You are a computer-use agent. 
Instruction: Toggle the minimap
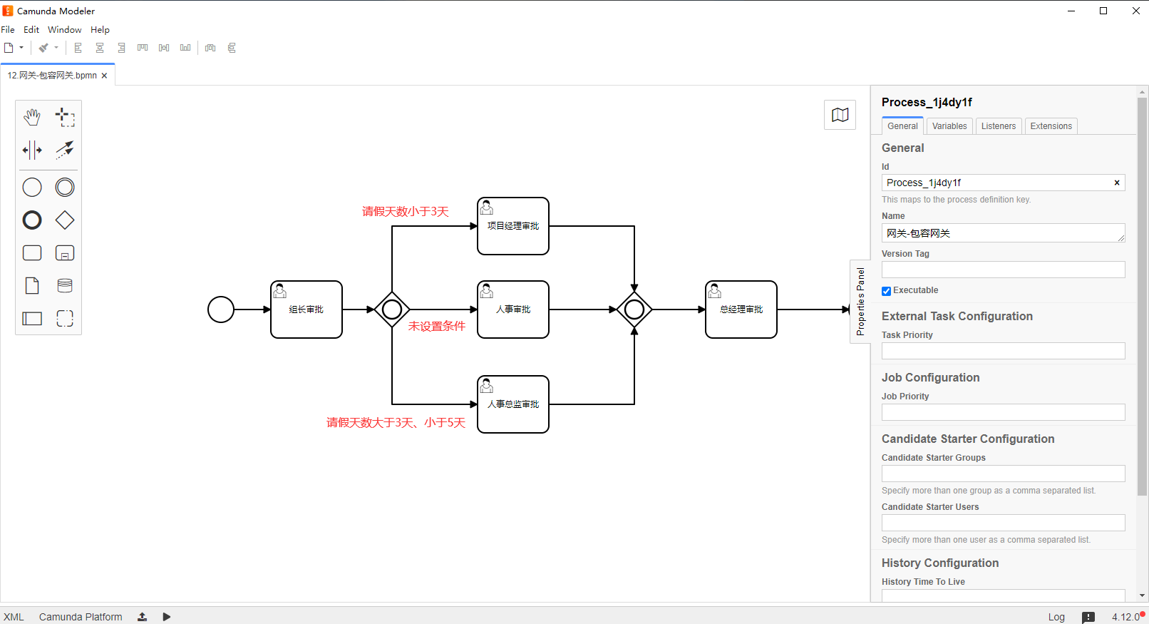click(x=840, y=115)
